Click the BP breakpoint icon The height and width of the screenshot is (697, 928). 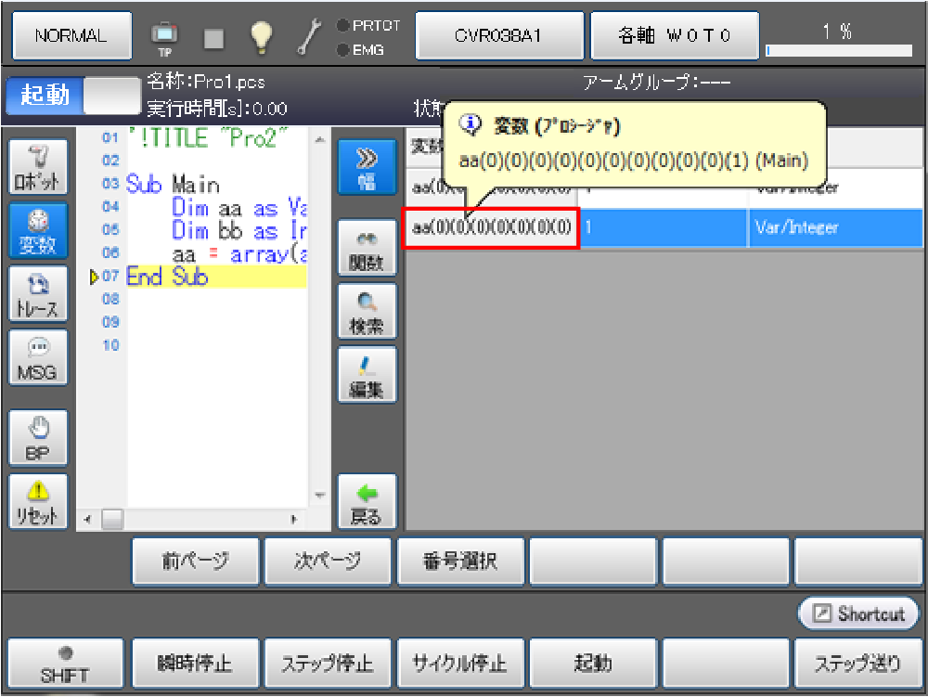[x=38, y=437]
